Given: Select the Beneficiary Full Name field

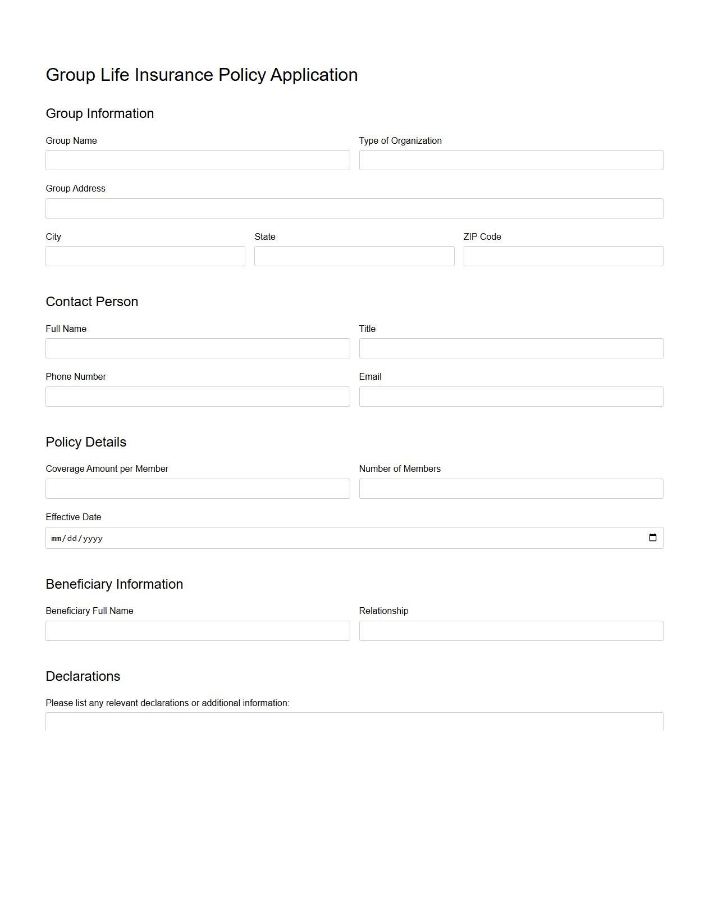Looking at the screenshot, I should pyautogui.click(x=198, y=631).
